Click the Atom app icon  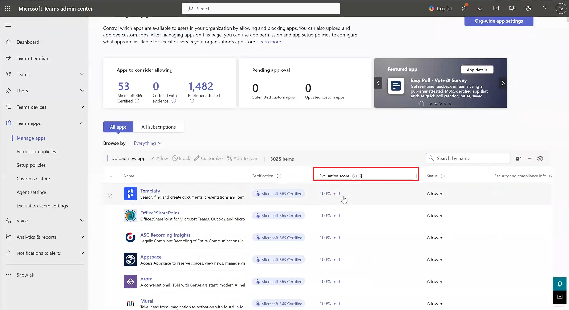tap(130, 282)
